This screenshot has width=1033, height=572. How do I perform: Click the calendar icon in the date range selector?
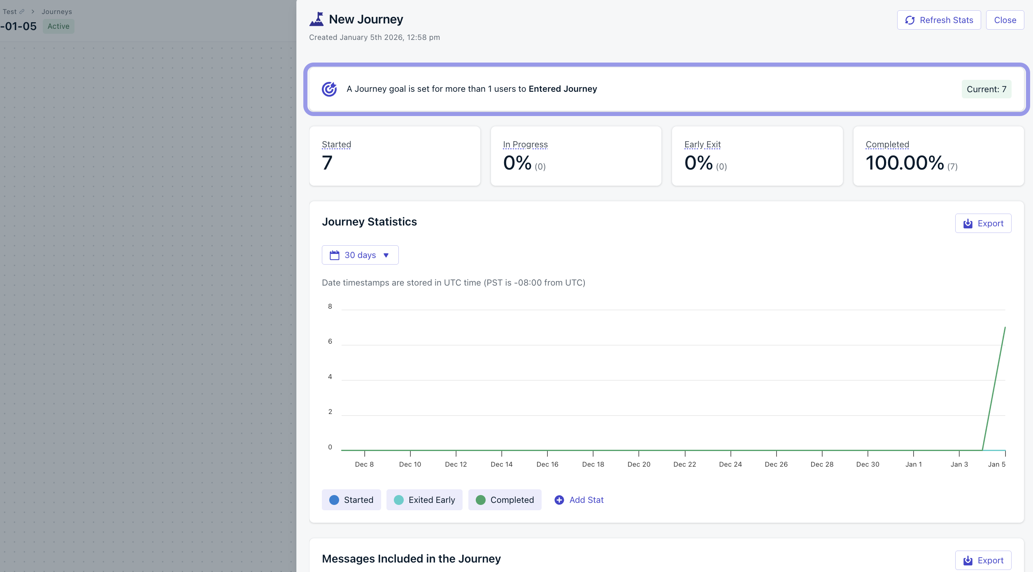click(334, 255)
